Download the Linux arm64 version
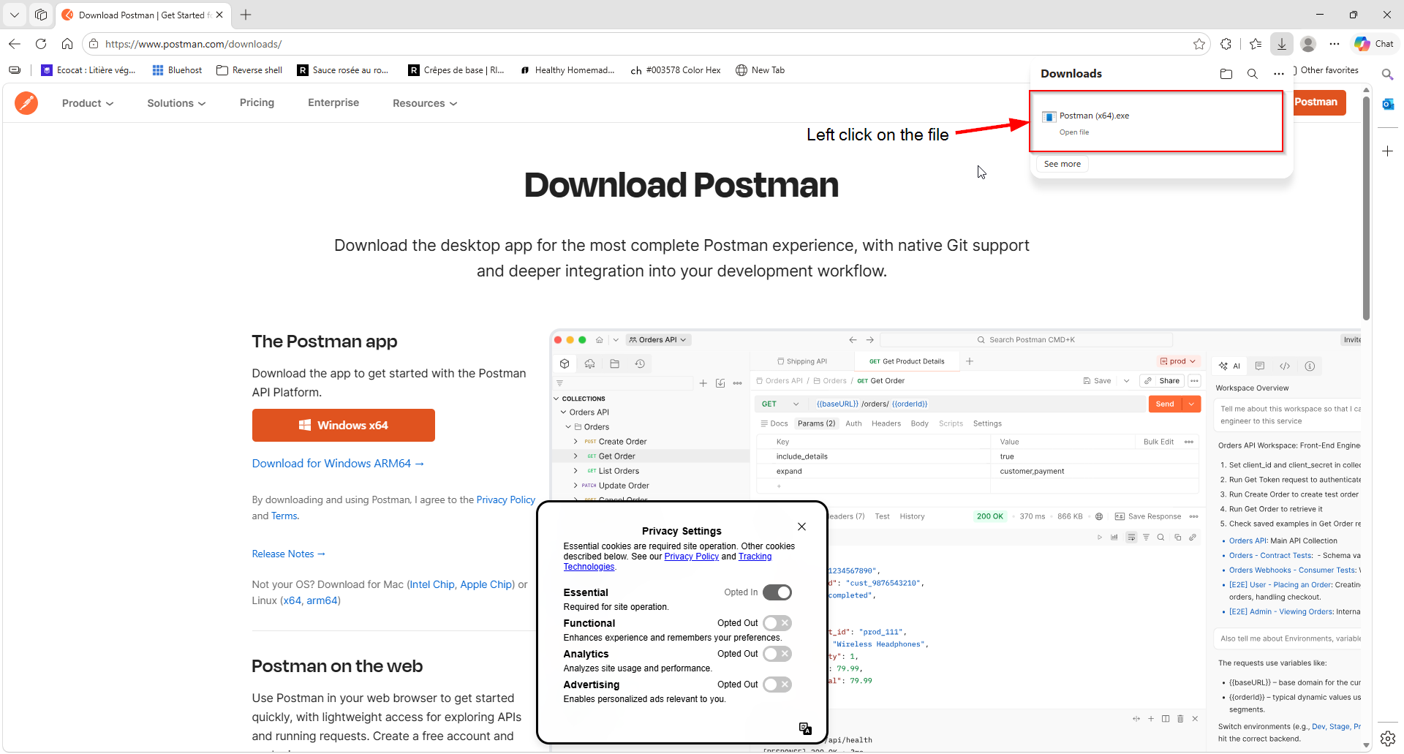 point(322,600)
